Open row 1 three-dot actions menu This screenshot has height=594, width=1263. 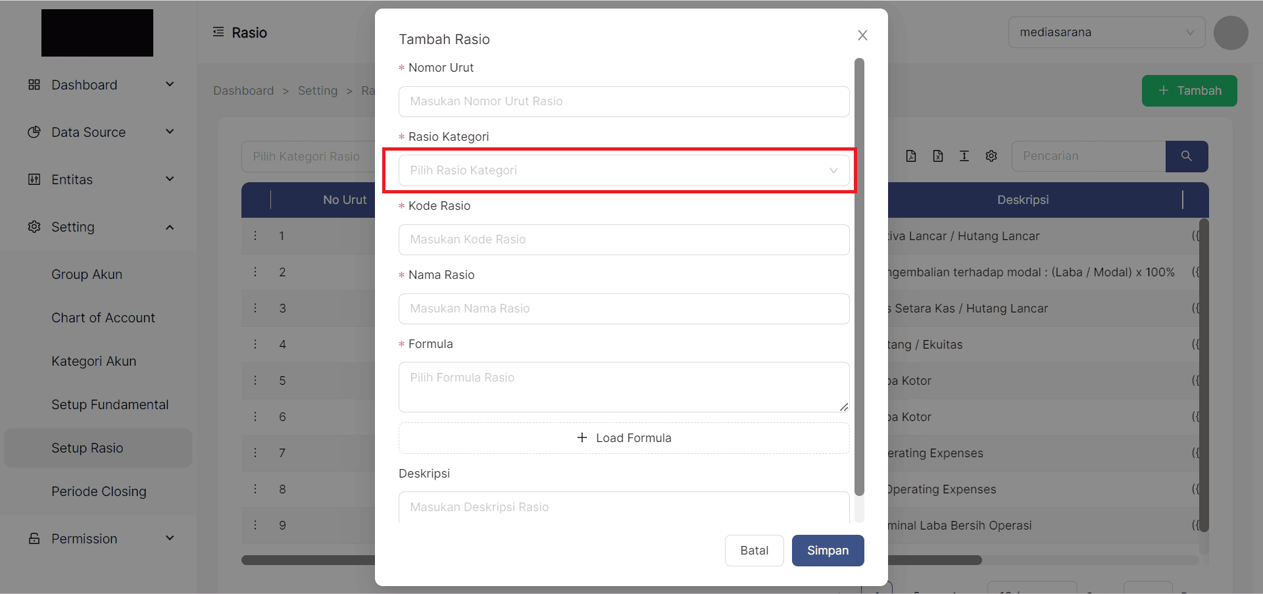(256, 235)
